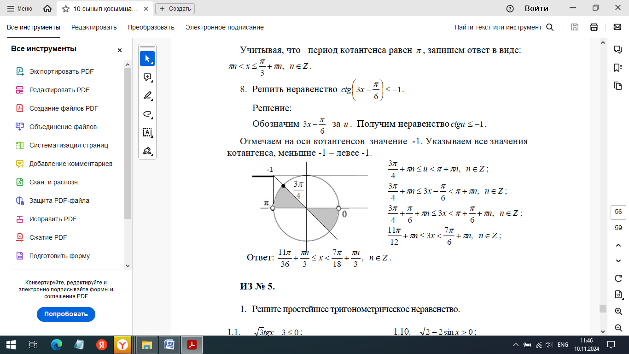Open the Редактировать tab
629x354 pixels.
click(94, 27)
